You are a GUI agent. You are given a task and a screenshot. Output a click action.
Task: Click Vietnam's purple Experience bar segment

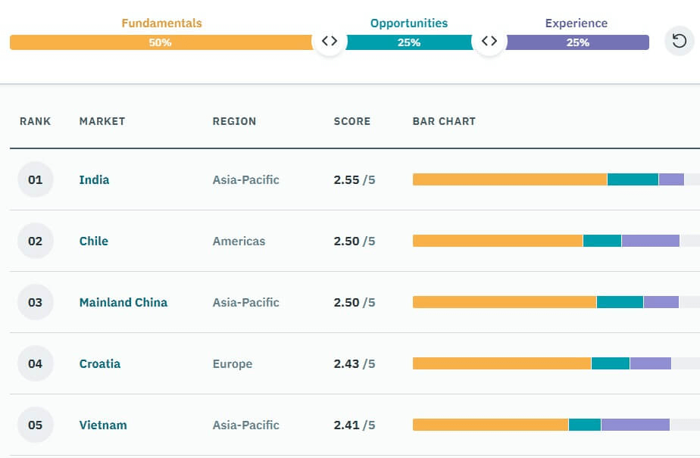pos(636,425)
